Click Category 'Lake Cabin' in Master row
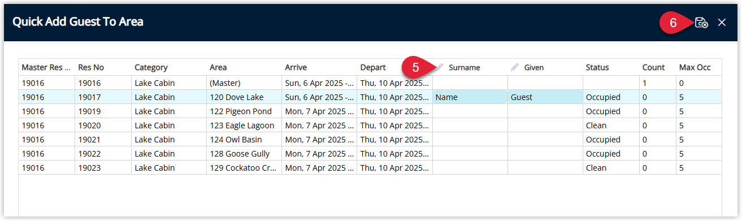The width and height of the screenshot is (742, 221). (169, 83)
